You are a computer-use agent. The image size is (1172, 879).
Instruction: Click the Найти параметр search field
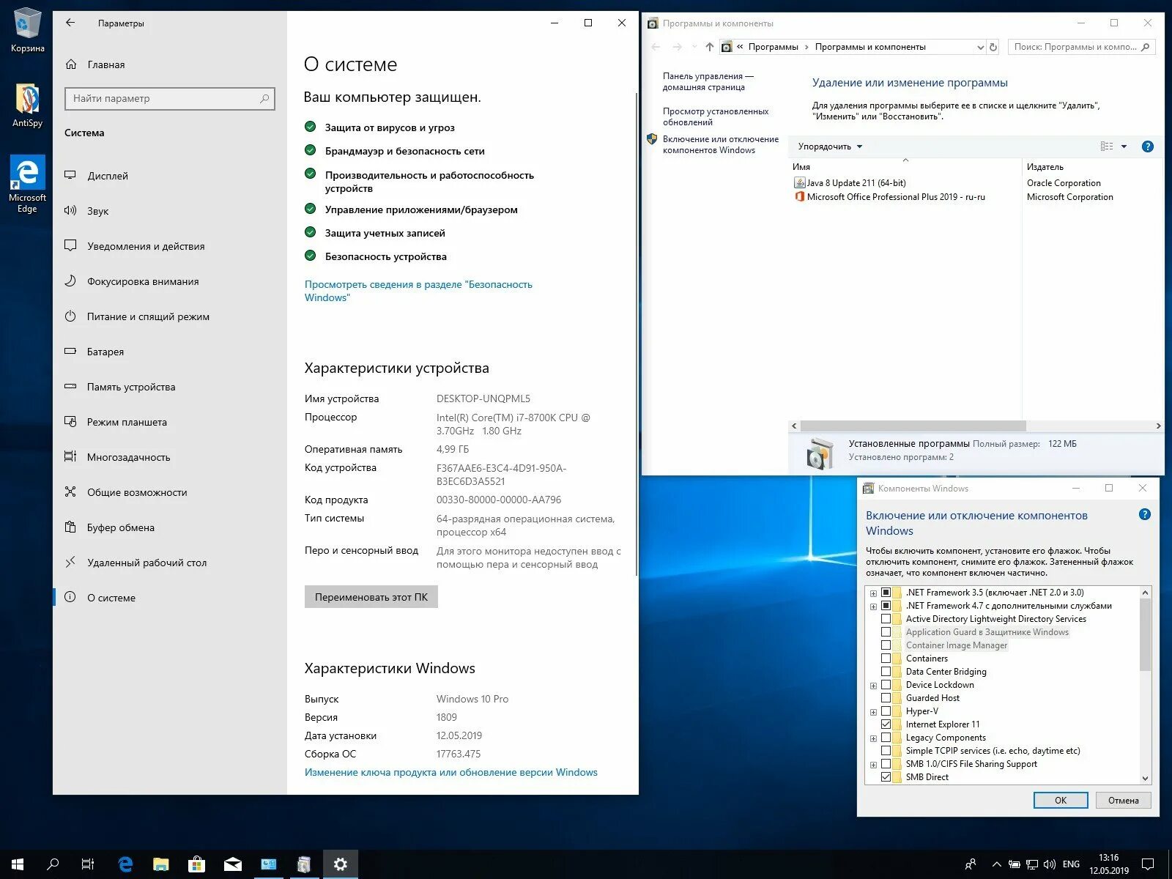click(170, 98)
